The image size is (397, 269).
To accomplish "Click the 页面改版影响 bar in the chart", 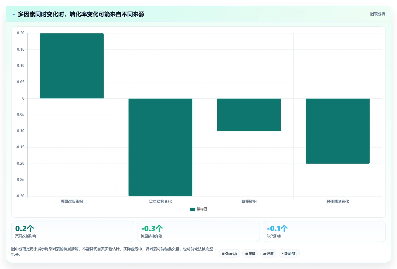I will click(x=72, y=66).
